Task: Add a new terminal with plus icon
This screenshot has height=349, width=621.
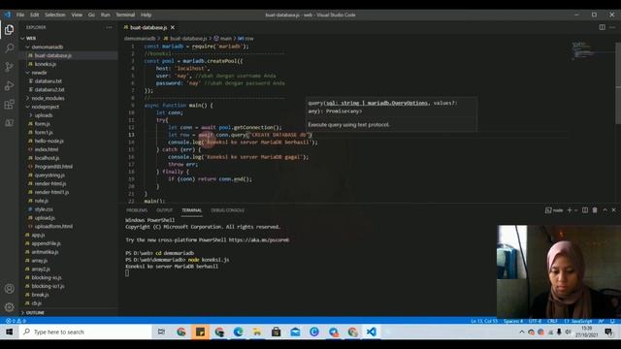Action: [x=570, y=210]
